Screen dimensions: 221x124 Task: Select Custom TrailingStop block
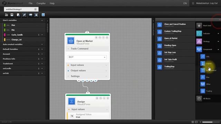coord(175,32)
